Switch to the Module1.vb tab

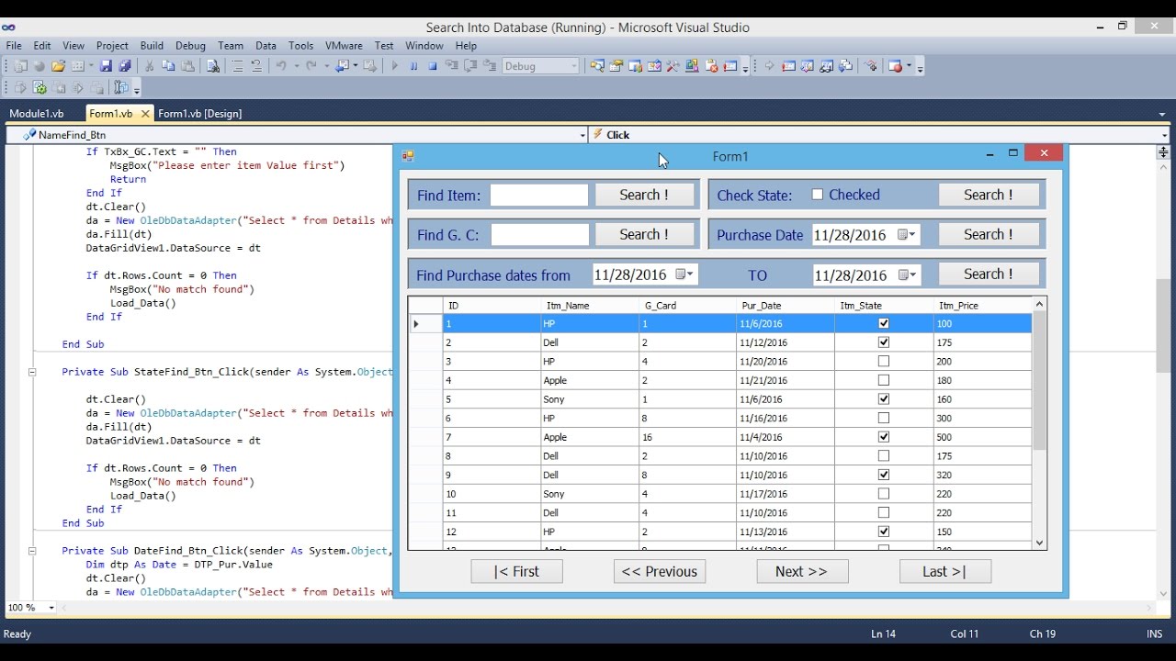pos(37,114)
